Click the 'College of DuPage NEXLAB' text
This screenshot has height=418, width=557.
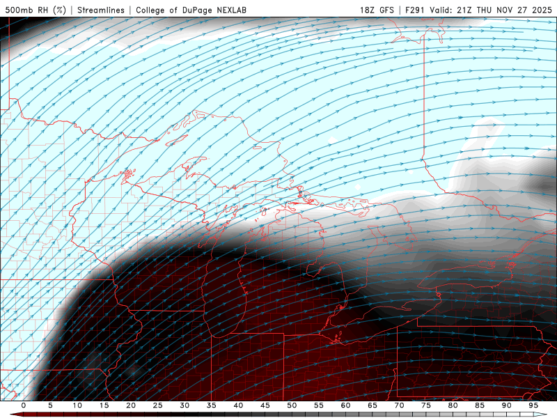pos(191,10)
